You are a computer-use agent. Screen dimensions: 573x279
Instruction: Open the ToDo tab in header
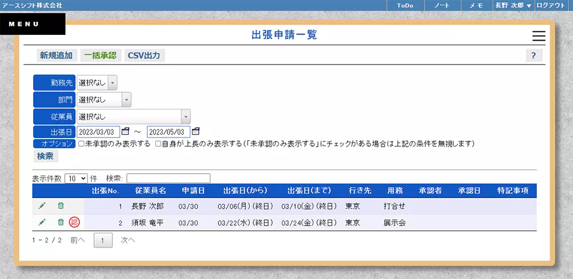[405, 6]
